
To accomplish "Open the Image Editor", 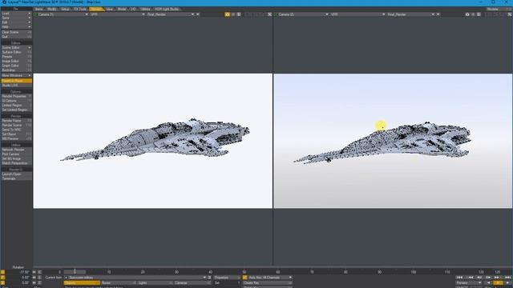I will click(16, 61).
